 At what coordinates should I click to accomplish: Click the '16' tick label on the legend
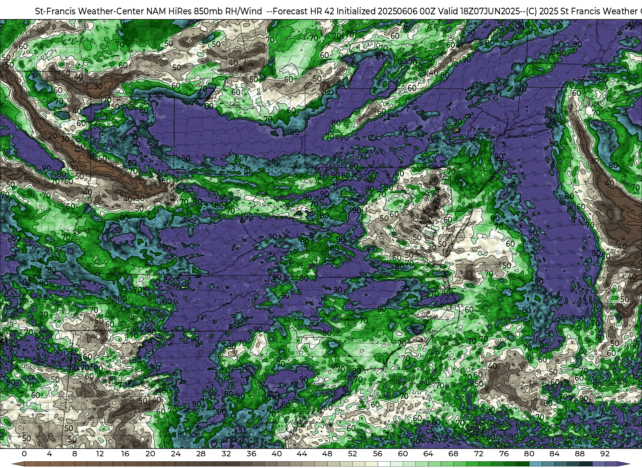coord(125,454)
